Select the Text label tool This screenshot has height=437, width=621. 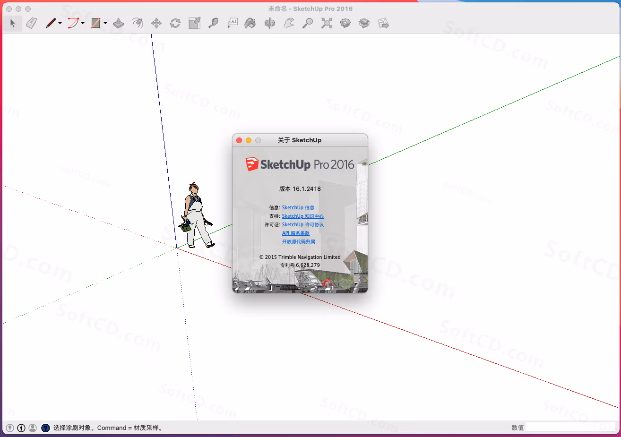pyautogui.click(x=232, y=23)
